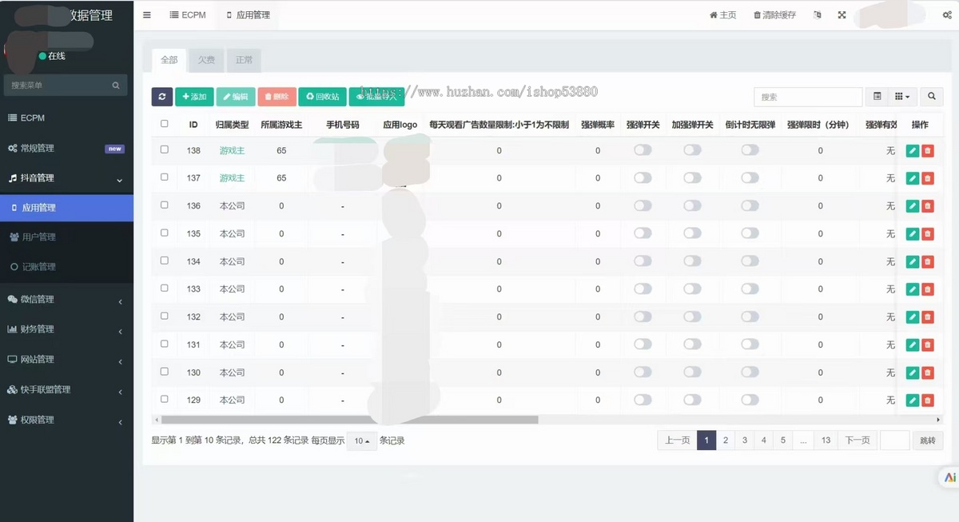Viewport: 959px width, 522px height.
Task: Toggle 倒计时无限弹 switch in row 136
Action: 750,206
